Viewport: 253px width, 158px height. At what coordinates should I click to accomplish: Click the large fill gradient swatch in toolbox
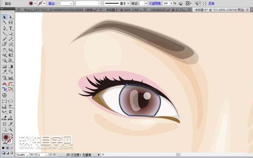tap(6, 137)
